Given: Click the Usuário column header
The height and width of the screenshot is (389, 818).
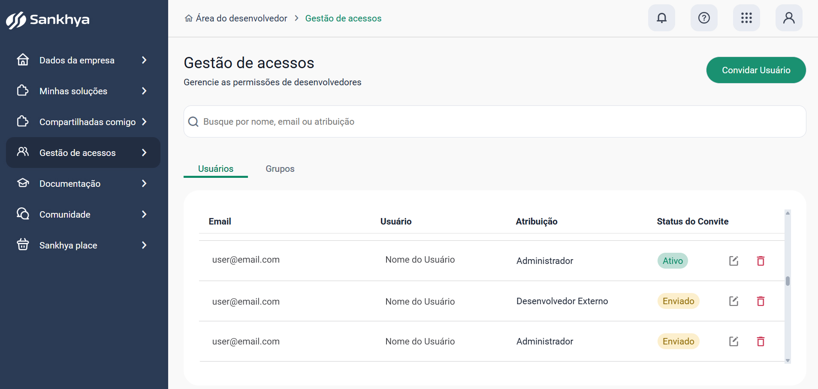Looking at the screenshot, I should (x=396, y=221).
